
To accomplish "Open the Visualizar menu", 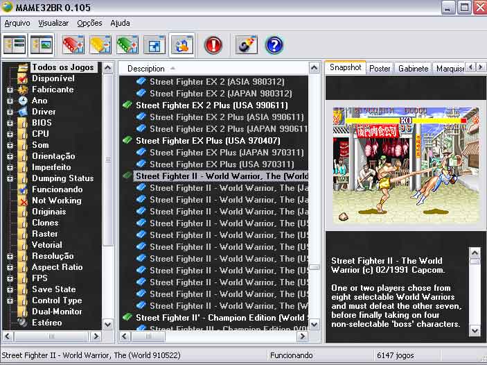I will tap(53, 23).
